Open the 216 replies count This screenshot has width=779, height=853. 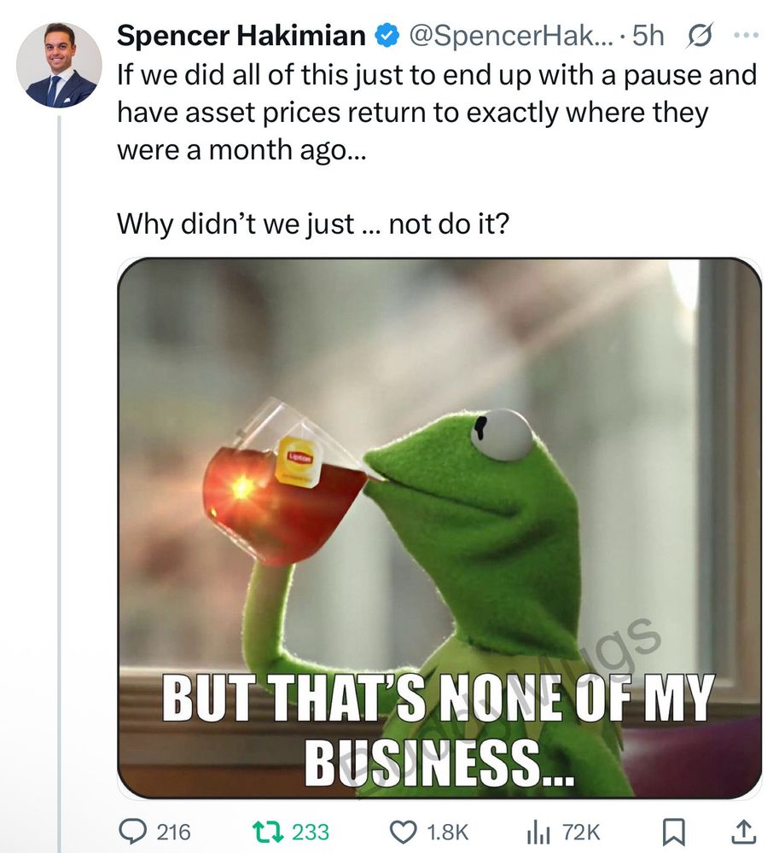tap(173, 833)
